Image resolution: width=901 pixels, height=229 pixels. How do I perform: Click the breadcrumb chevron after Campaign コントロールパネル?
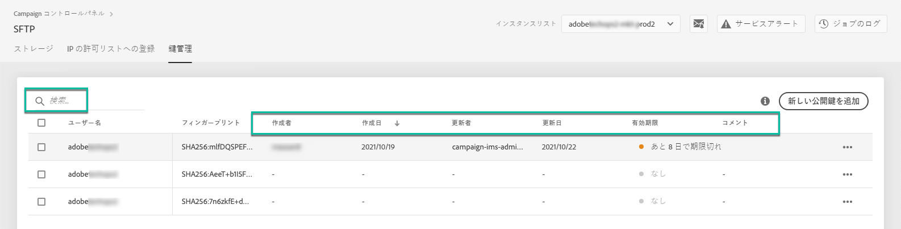pos(111,14)
